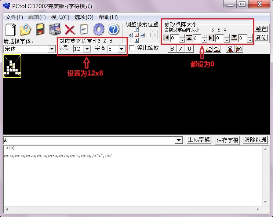The width and height of the screenshot is (273, 217).
Task: Open file using the folder icon
Action: click(x=25, y=29)
